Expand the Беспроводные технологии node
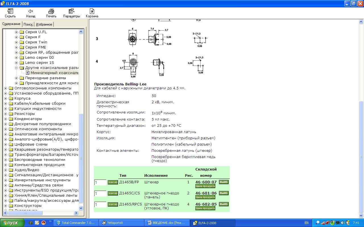The width and height of the screenshot is (364, 227). point(5,160)
